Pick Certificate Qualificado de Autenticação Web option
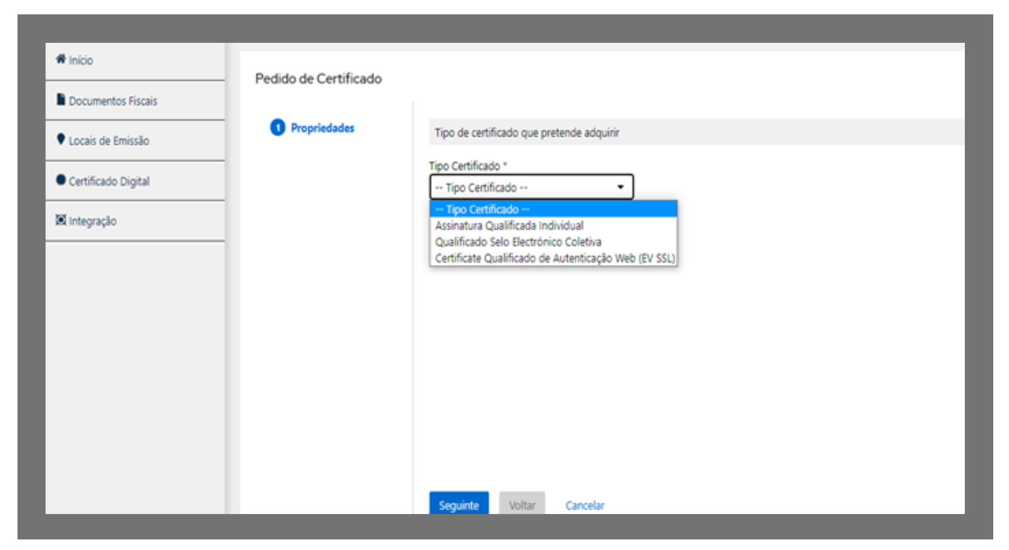Image resolution: width=1009 pixels, height=550 pixels. pyautogui.click(x=554, y=258)
